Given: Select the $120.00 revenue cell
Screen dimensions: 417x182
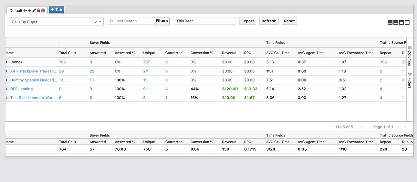Looking at the screenshot, I should [230, 89].
